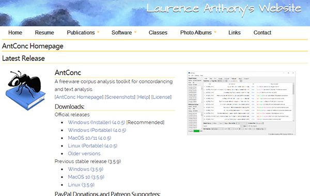Open the AntConc screenshot thumbnail
The width and height of the screenshot is (310, 196).
click(x=241, y=103)
